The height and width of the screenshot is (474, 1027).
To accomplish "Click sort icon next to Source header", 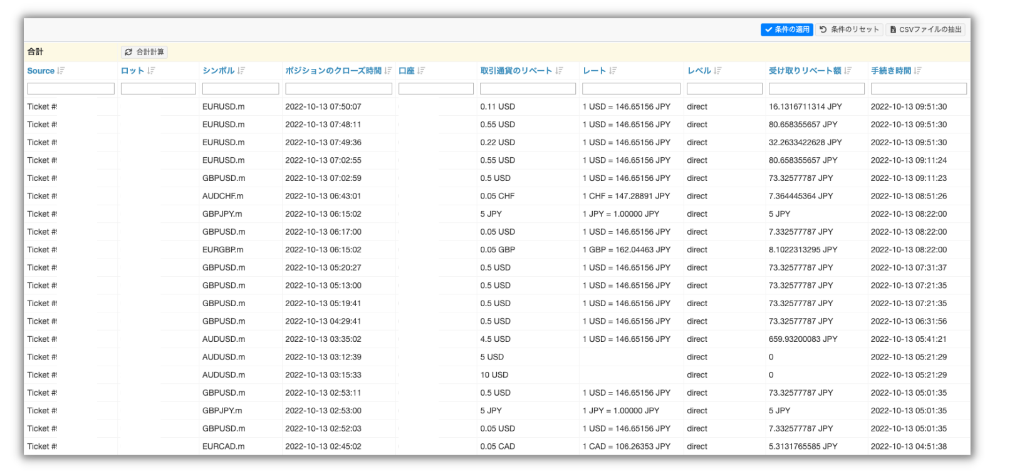I will (x=61, y=71).
